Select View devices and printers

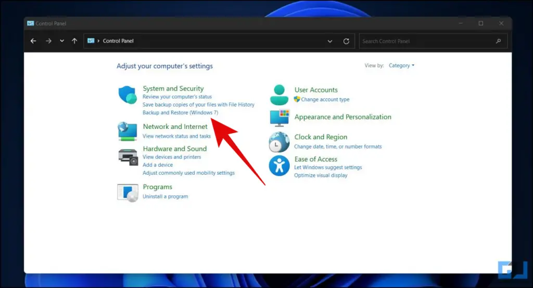coord(172,157)
